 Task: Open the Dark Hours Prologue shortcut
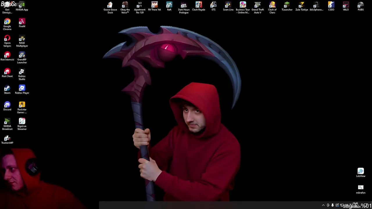(184, 8)
